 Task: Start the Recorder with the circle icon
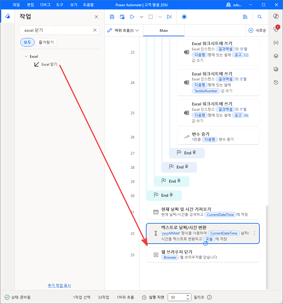click(x=184, y=17)
